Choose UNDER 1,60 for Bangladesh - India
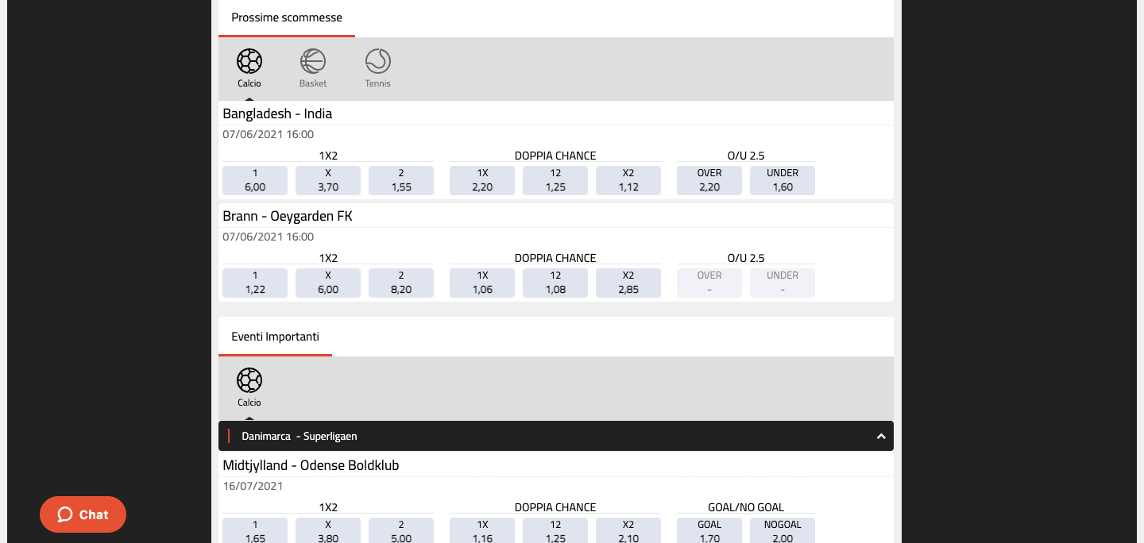This screenshot has height=543, width=1144. pyautogui.click(x=783, y=180)
